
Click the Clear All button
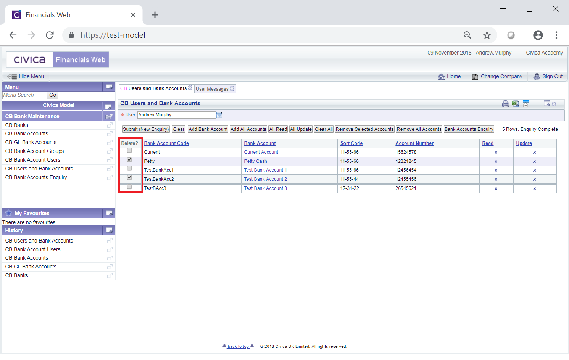[x=324, y=129]
